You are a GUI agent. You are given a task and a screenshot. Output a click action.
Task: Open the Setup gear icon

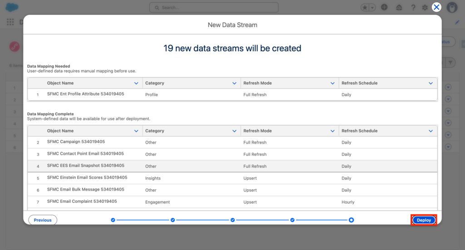coord(425,8)
